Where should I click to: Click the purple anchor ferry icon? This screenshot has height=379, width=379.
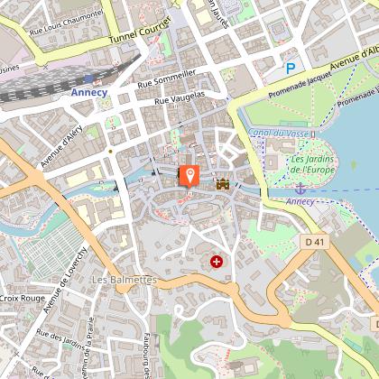[x=300, y=189]
